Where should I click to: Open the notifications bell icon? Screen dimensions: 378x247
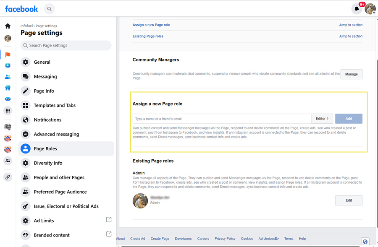[357, 9]
